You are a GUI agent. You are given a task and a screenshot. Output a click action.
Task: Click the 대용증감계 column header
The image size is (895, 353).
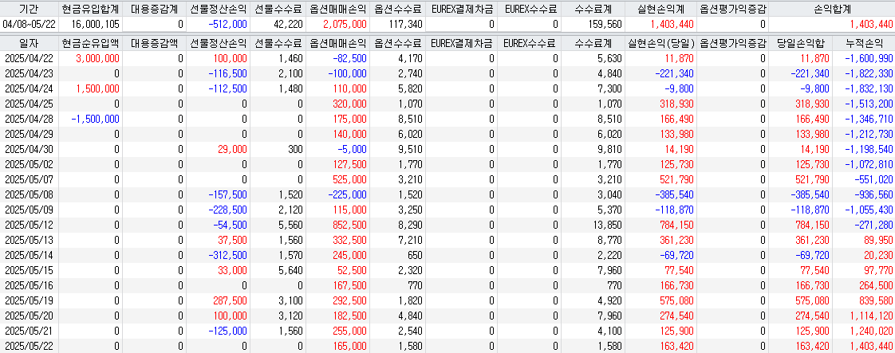[x=154, y=9]
